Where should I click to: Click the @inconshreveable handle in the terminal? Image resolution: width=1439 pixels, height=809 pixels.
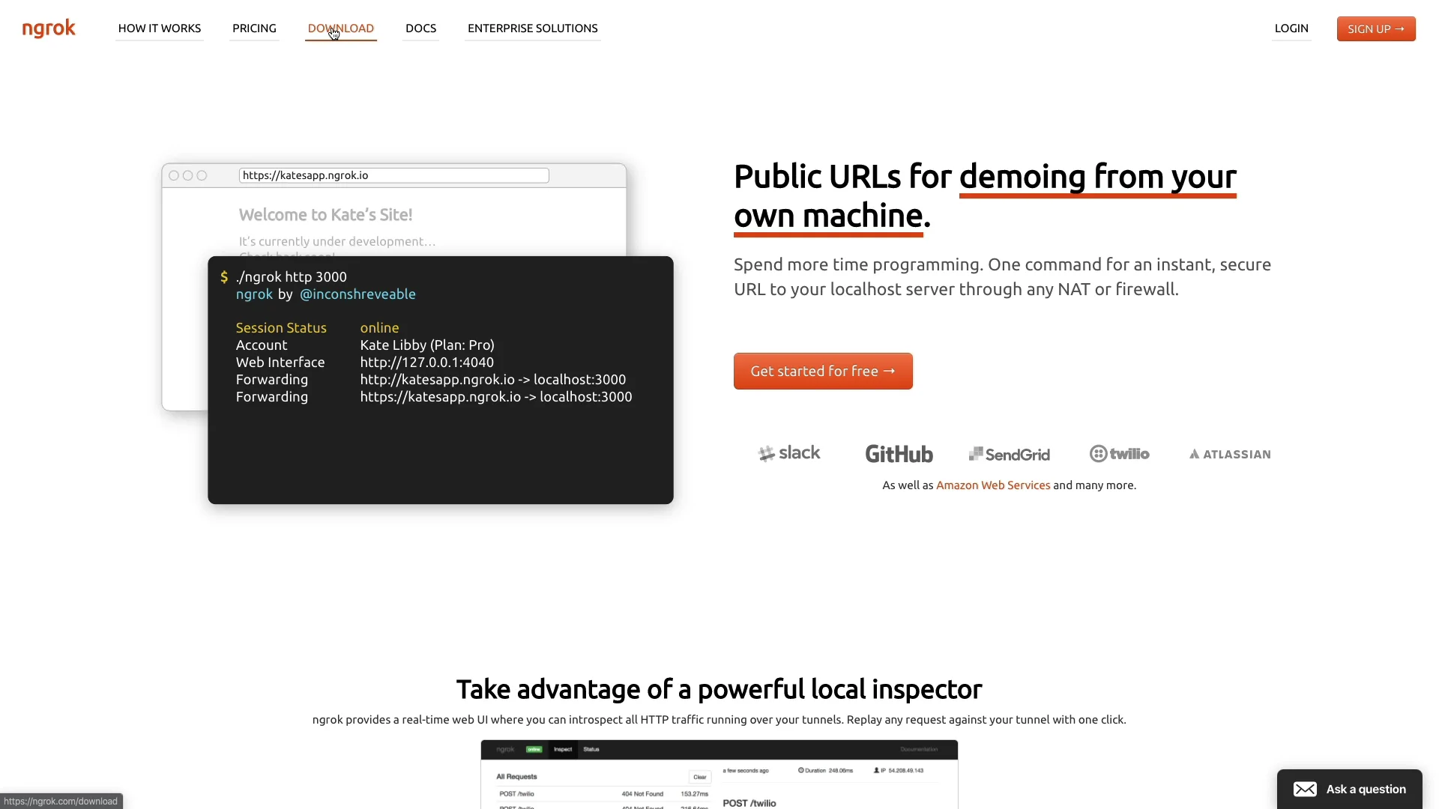358,294
